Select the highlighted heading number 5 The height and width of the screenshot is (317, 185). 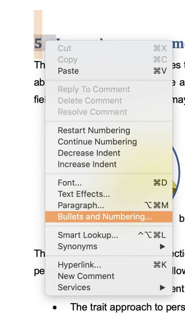(38, 44)
